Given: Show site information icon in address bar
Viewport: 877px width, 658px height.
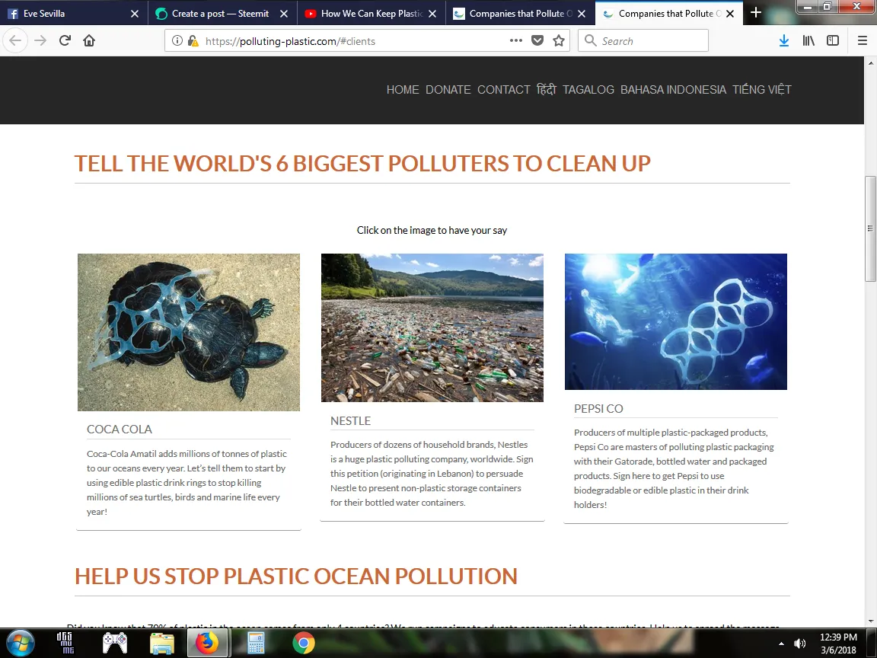Looking at the screenshot, I should tap(177, 40).
